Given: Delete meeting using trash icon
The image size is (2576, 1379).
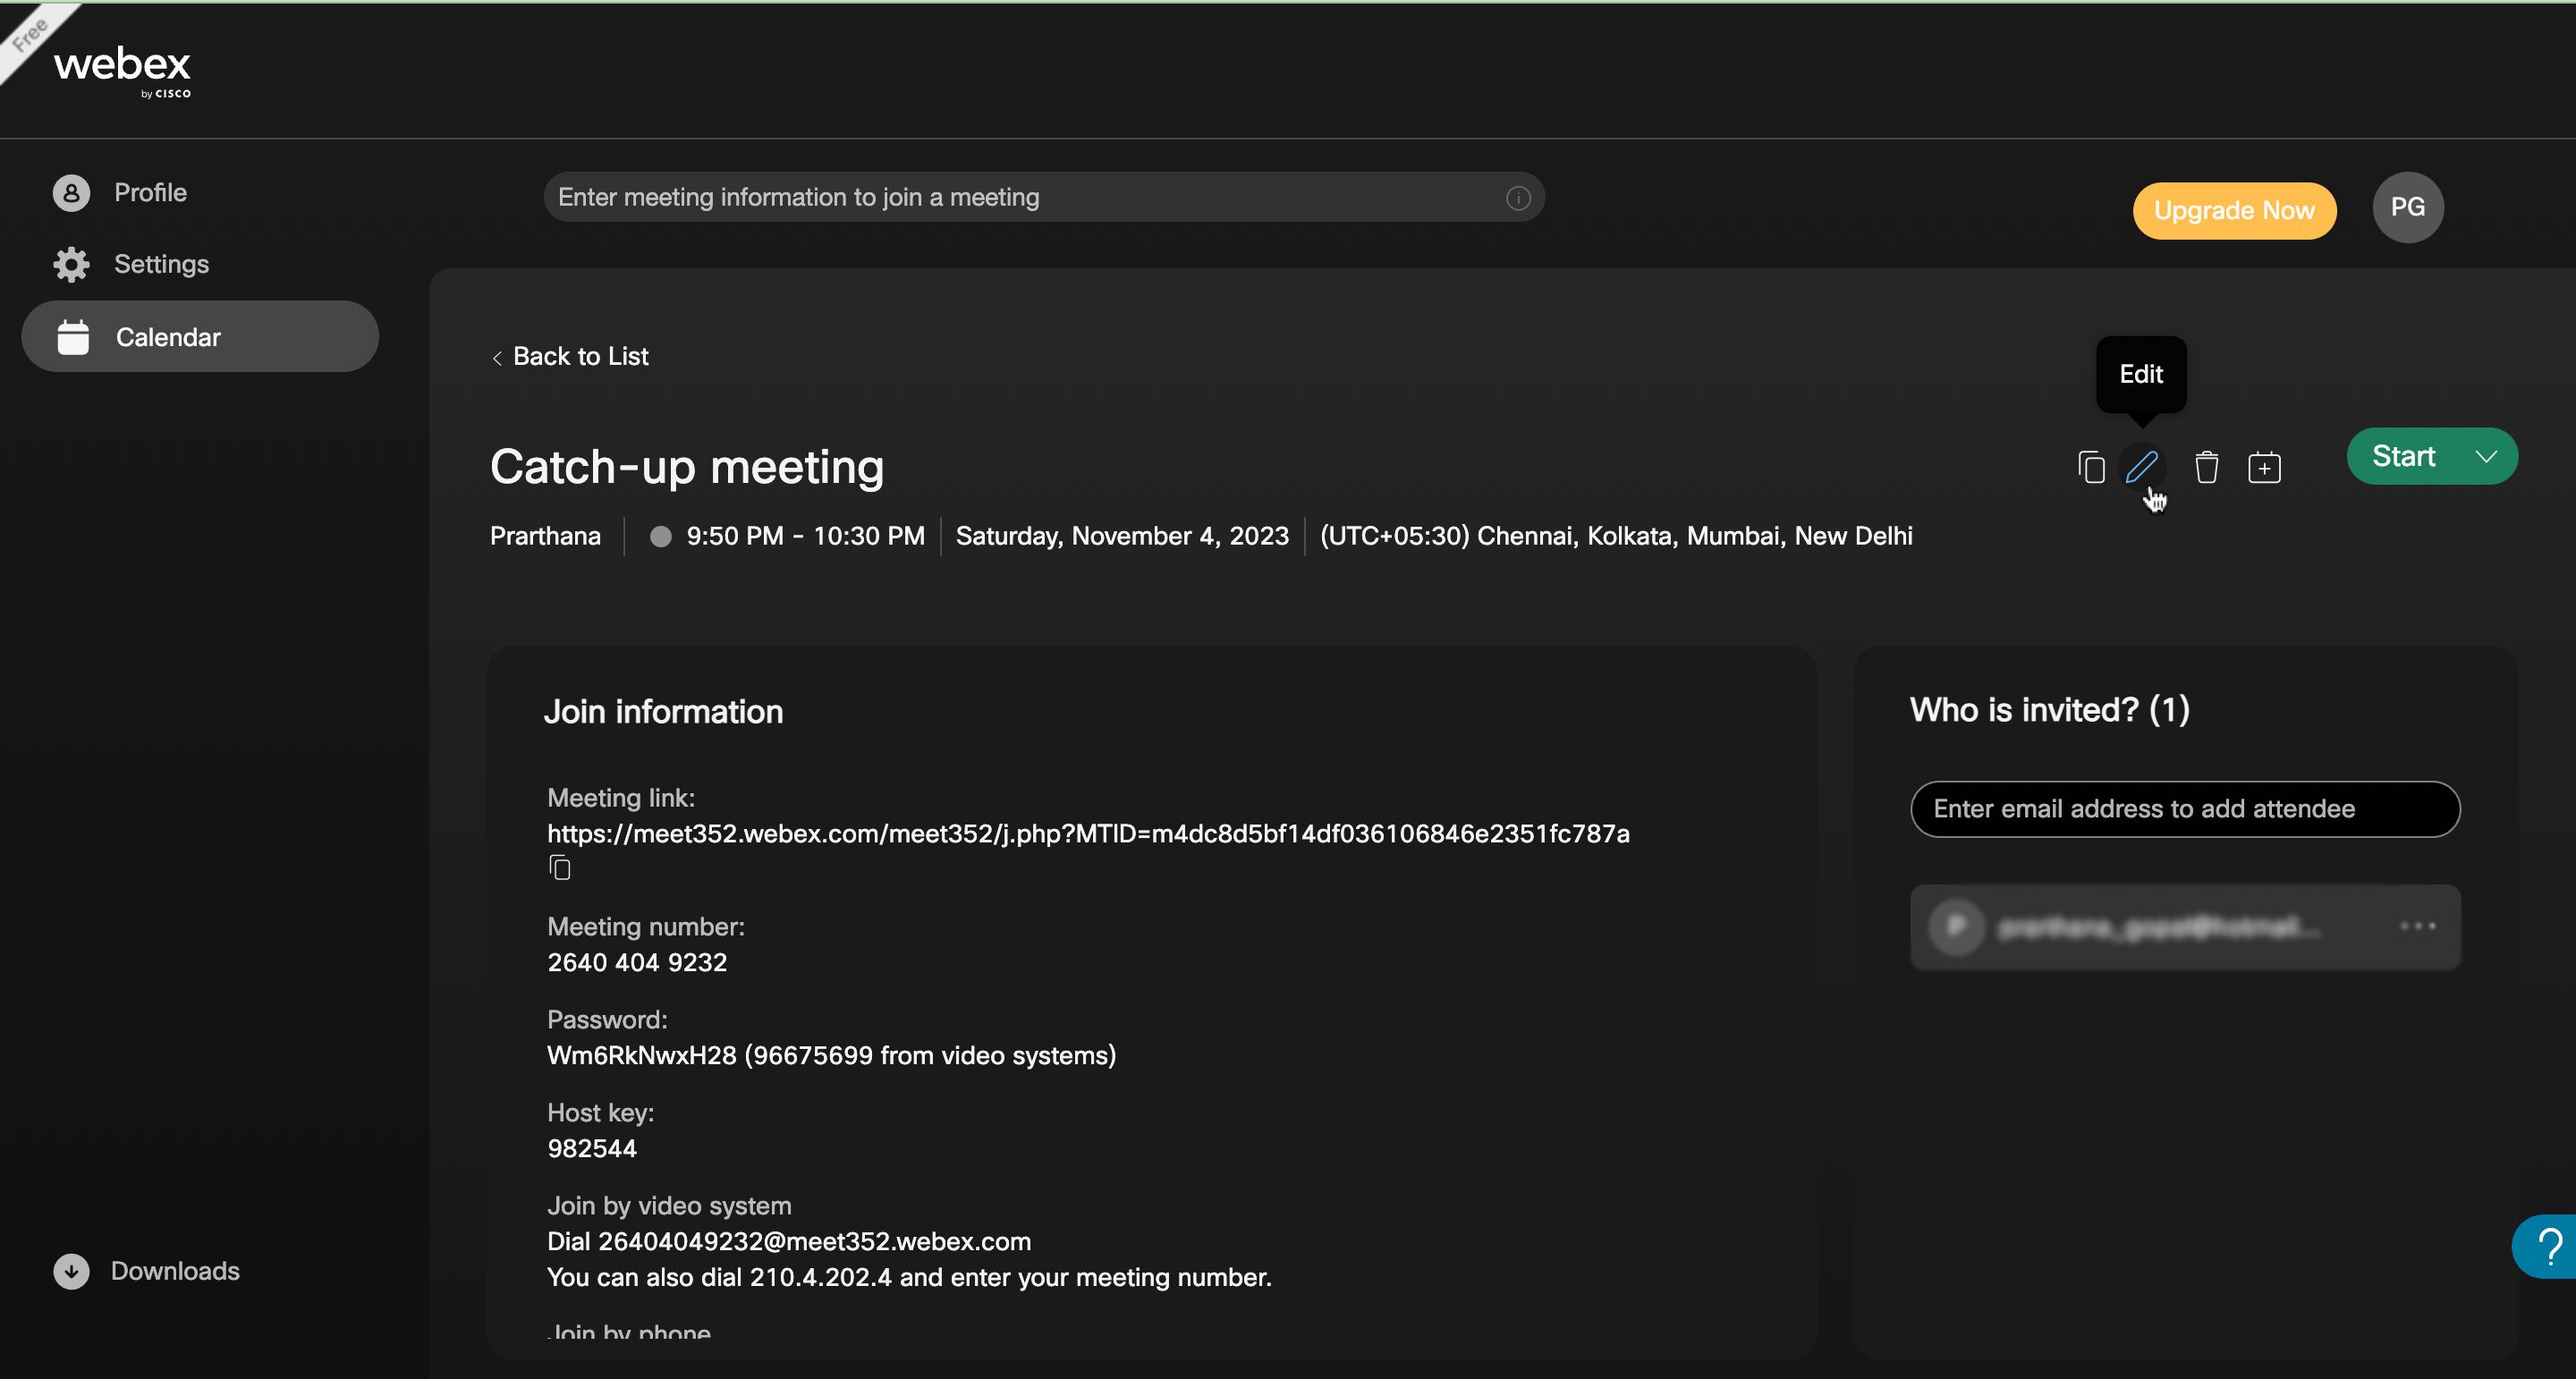Looking at the screenshot, I should coord(2206,468).
